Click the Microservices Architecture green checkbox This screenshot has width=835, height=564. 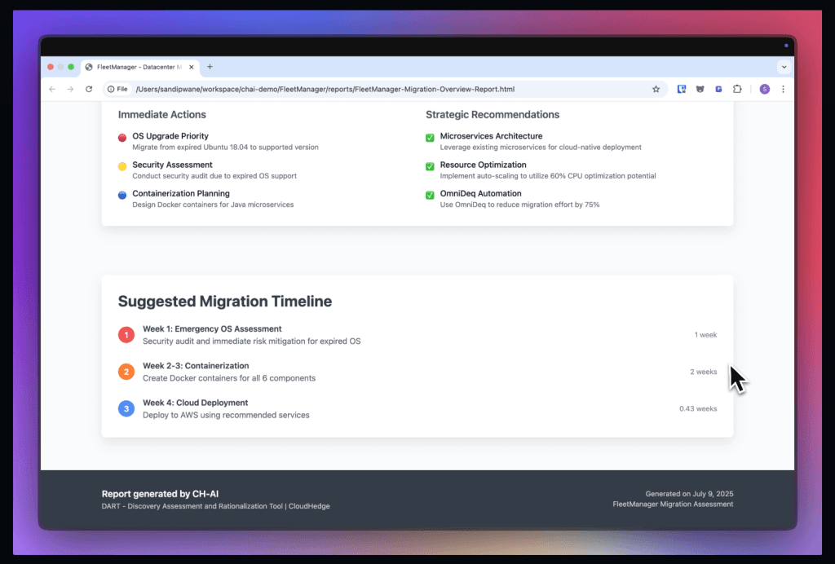430,138
